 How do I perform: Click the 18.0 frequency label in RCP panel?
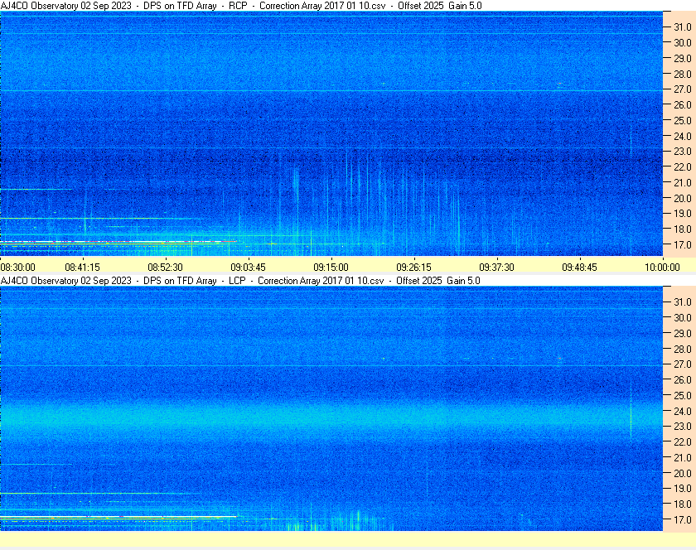click(683, 229)
